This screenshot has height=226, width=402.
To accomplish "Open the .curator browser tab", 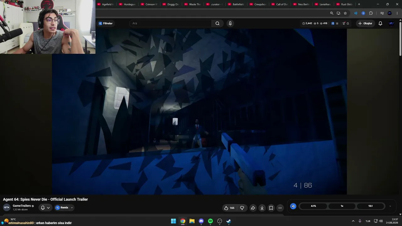I will [214, 4].
